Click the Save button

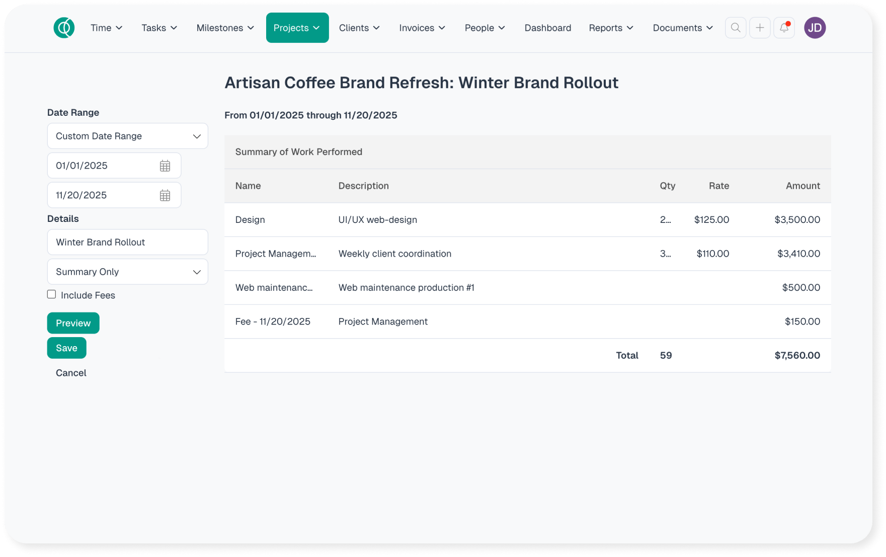[x=66, y=348]
